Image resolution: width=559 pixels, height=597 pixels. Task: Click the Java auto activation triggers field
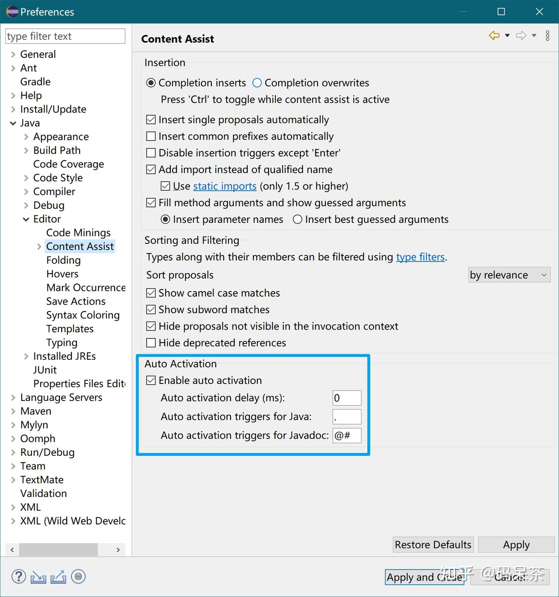[347, 417]
